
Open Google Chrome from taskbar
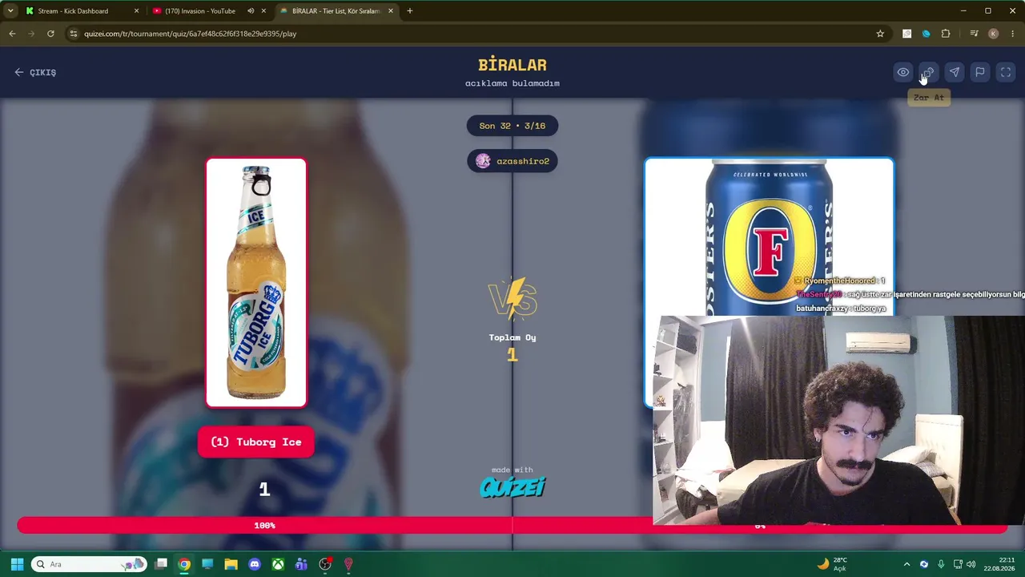pos(184,564)
